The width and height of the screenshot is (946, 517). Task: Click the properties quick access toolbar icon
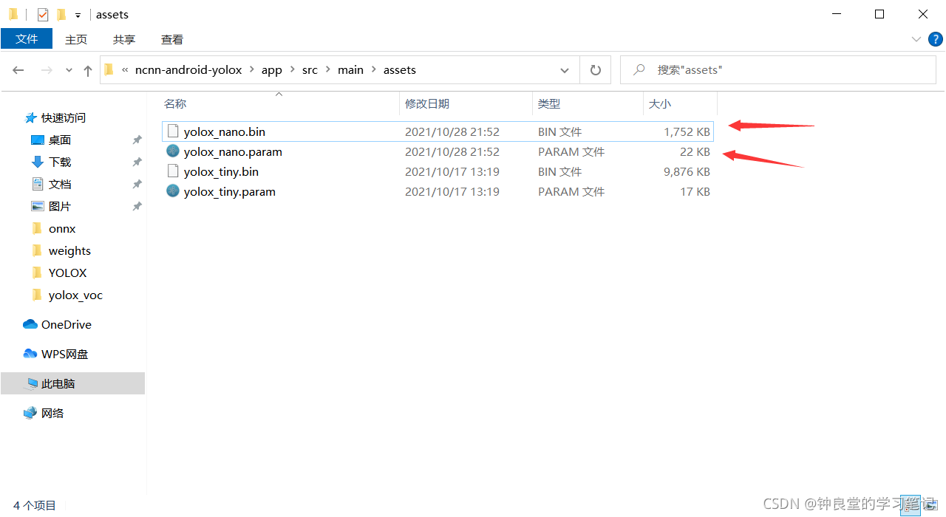tap(43, 14)
